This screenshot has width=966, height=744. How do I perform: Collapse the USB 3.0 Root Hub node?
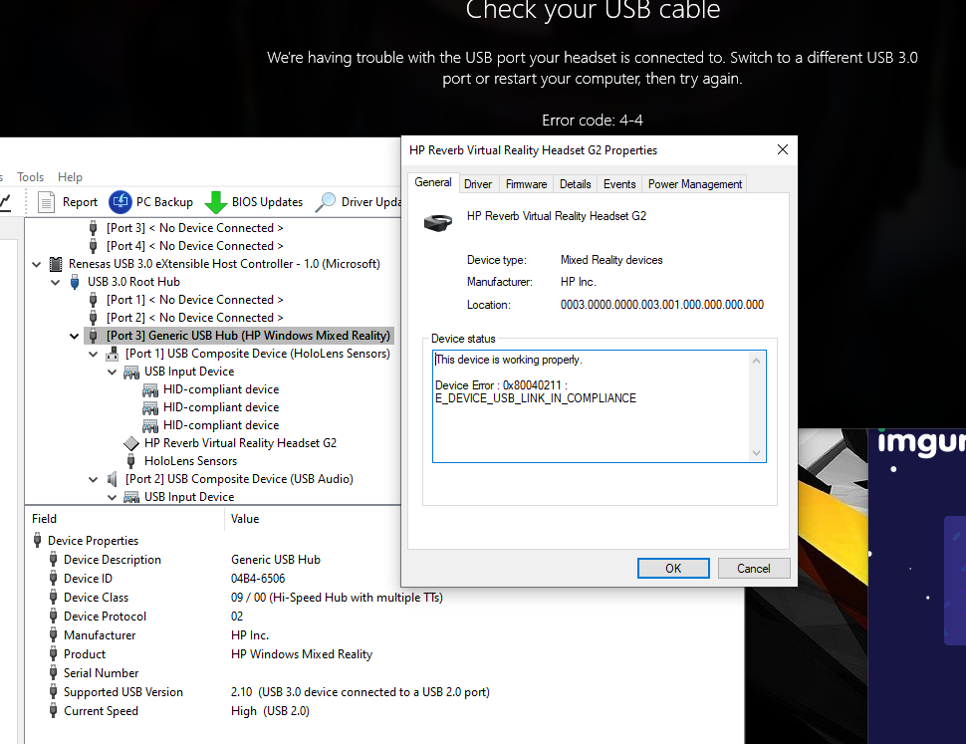56,282
